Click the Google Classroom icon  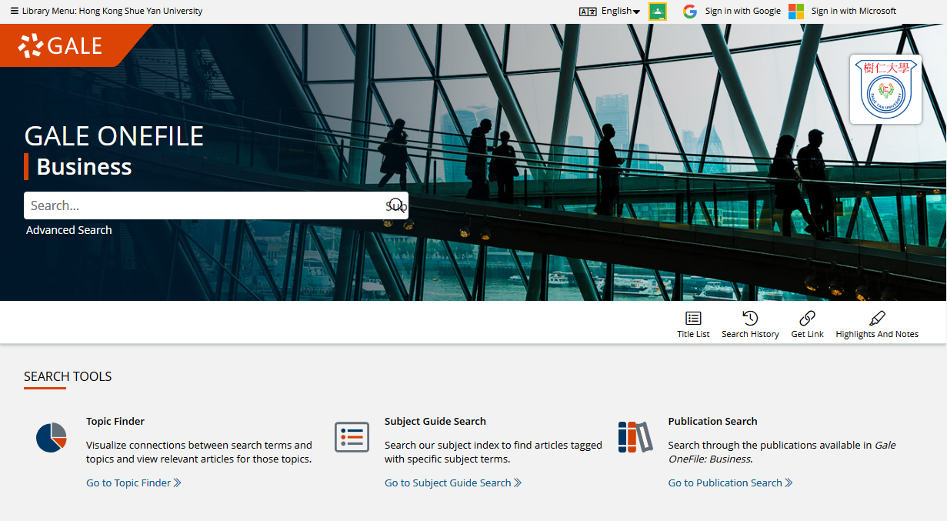click(x=658, y=12)
